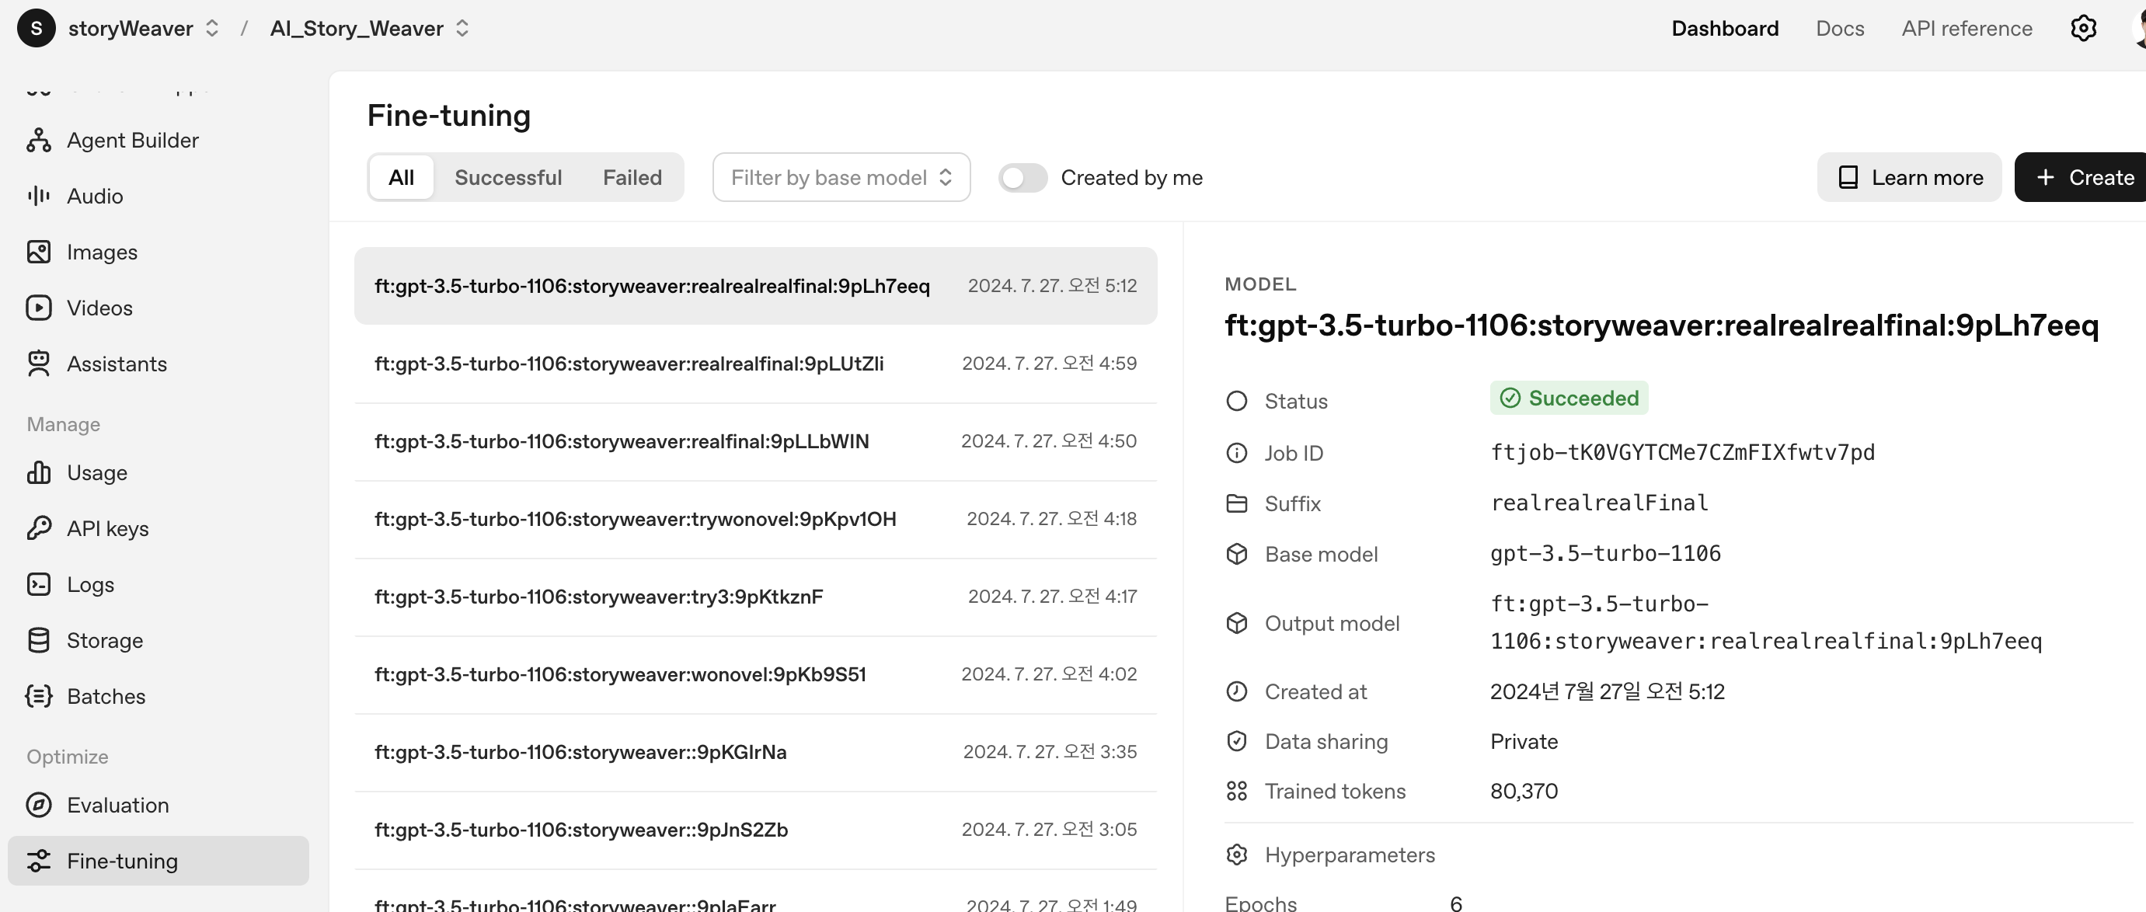
Task: Click the settings gear icon
Action: 2083,28
